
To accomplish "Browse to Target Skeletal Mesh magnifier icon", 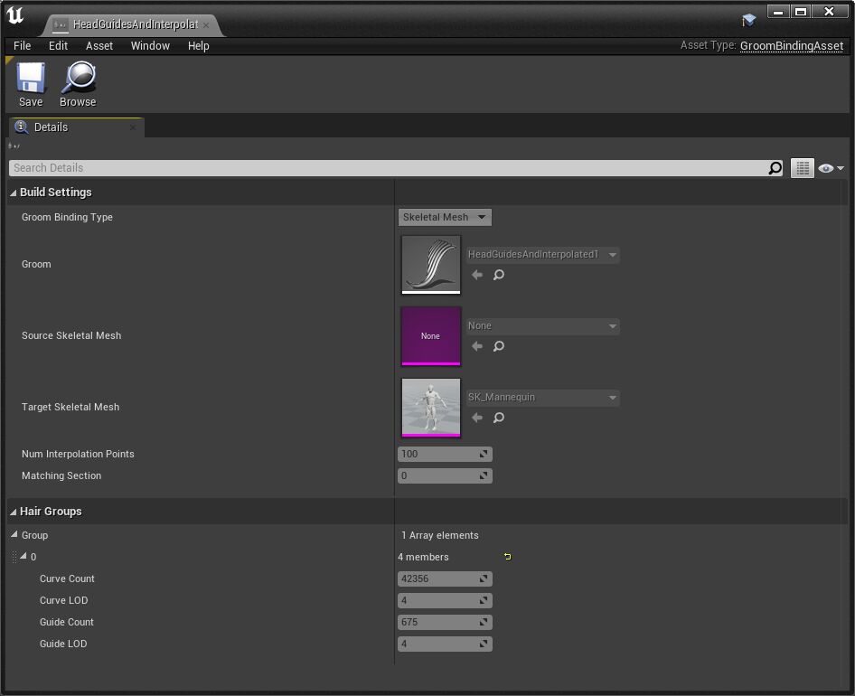I will point(498,418).
